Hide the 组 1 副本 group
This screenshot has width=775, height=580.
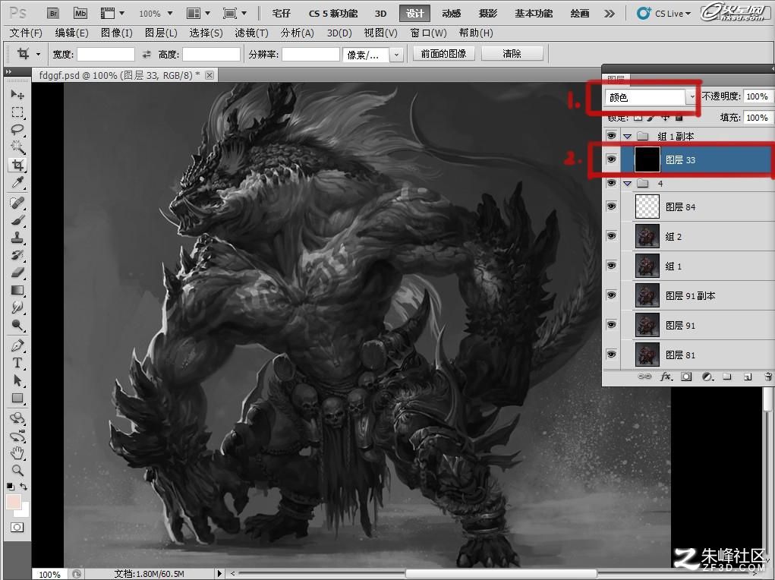[611, 135]
